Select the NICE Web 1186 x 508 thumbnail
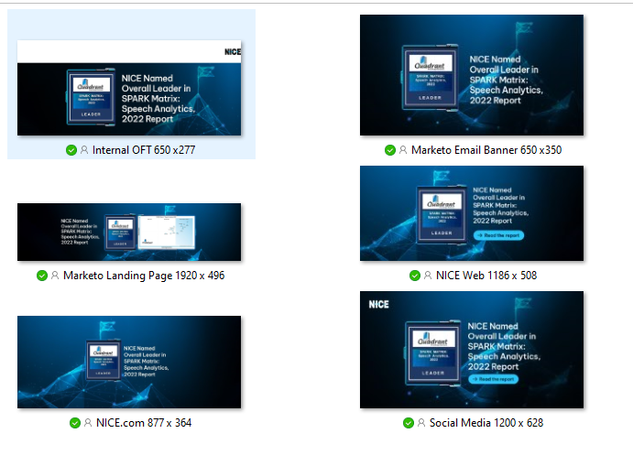The image size is (633, 455). coord(472,213)
